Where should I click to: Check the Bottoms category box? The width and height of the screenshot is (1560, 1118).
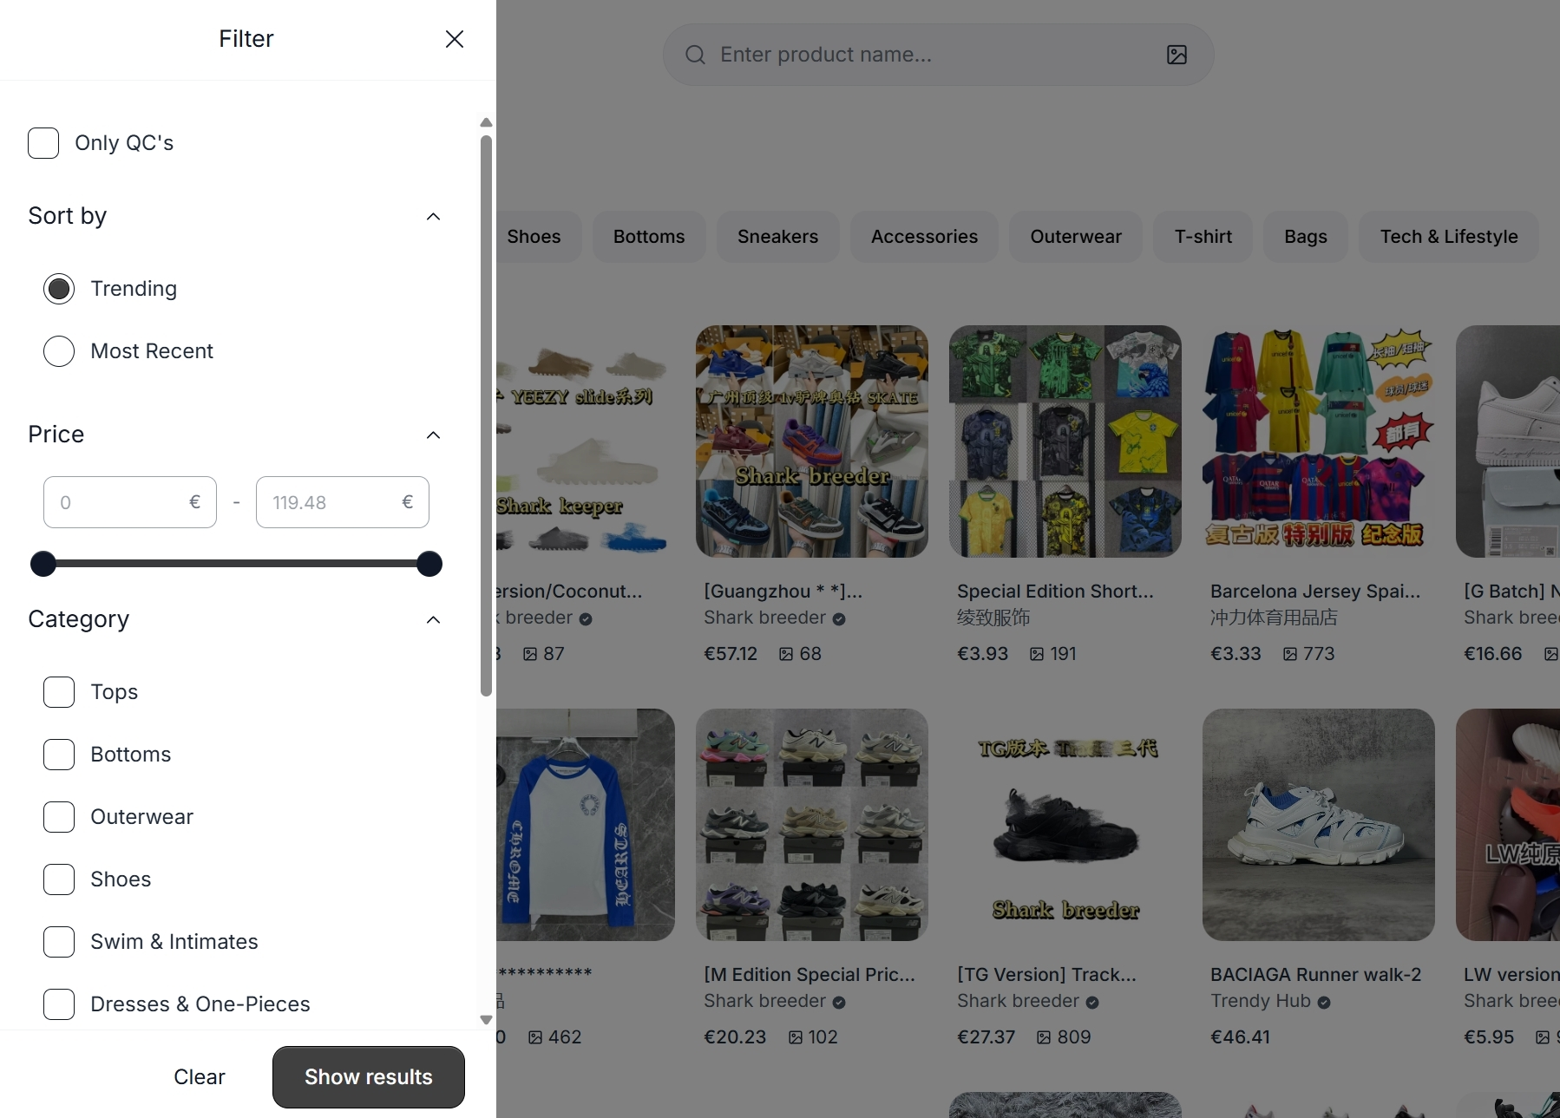point(59,755)
